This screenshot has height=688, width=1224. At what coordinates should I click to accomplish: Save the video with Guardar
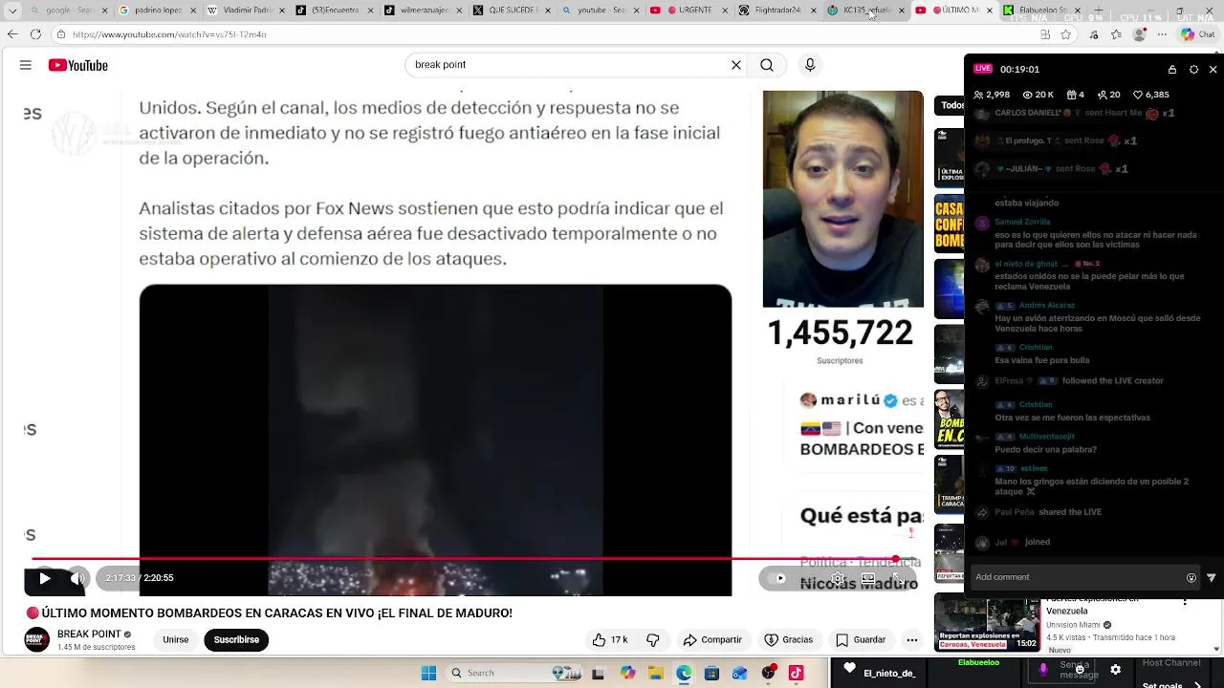[861, 639]
